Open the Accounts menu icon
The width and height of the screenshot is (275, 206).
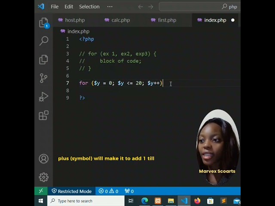point(44,159)
